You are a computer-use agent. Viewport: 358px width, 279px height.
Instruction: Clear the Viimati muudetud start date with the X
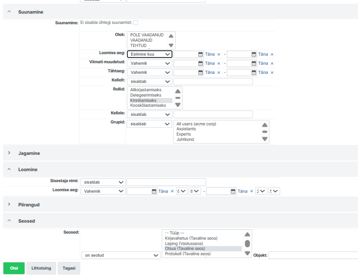click(x=219, y=63)
